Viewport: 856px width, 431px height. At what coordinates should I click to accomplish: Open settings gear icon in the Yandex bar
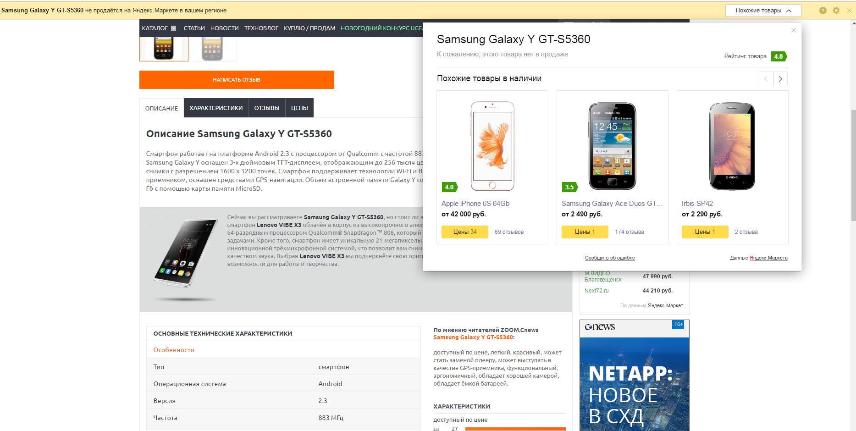click(836, 11)
